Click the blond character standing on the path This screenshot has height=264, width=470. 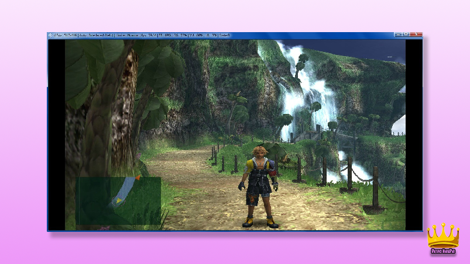(x=259, y=187)
